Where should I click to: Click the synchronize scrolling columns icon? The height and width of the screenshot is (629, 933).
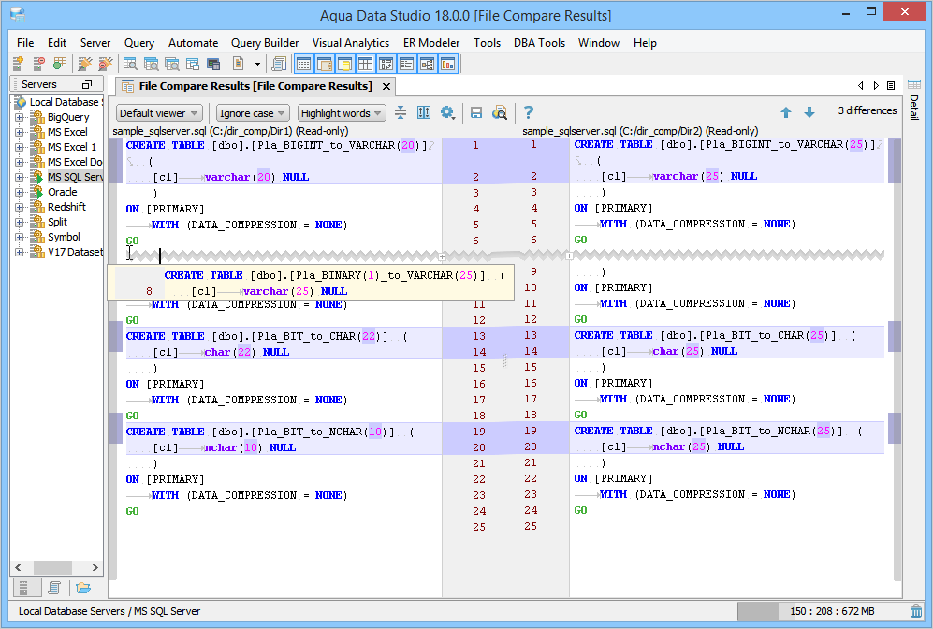coord(424,112)
